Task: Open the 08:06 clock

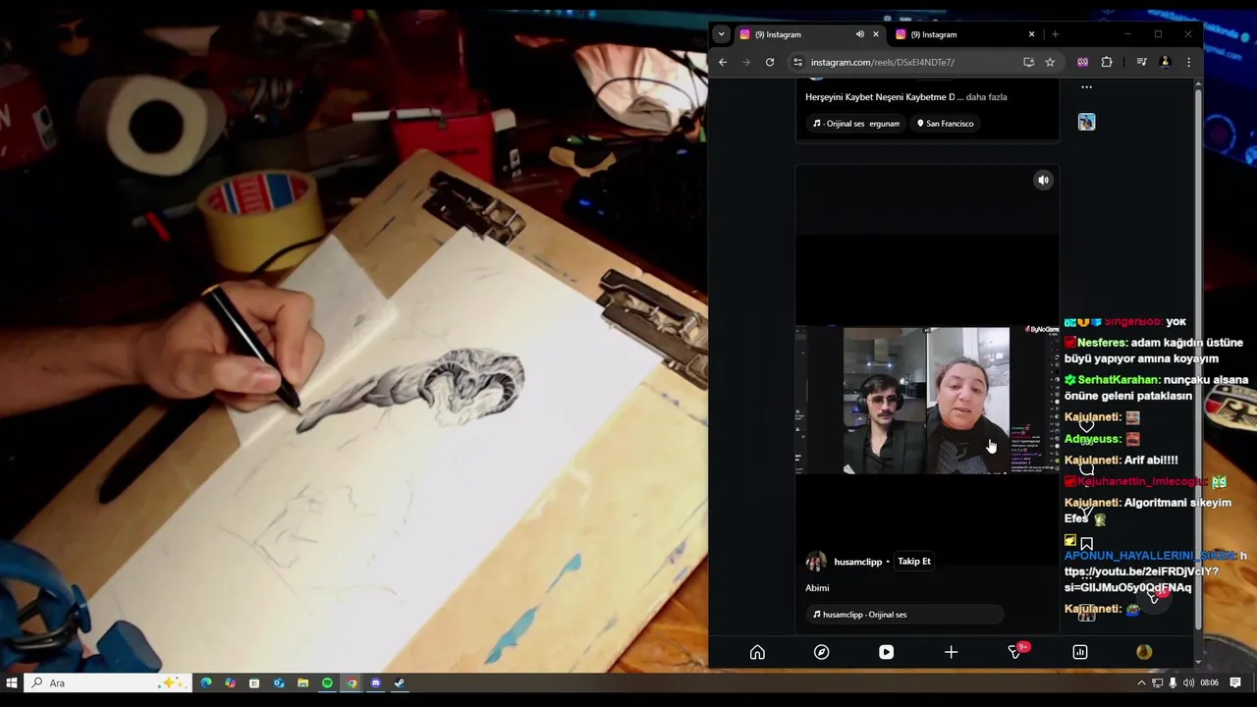Action: click(1209, 682)
